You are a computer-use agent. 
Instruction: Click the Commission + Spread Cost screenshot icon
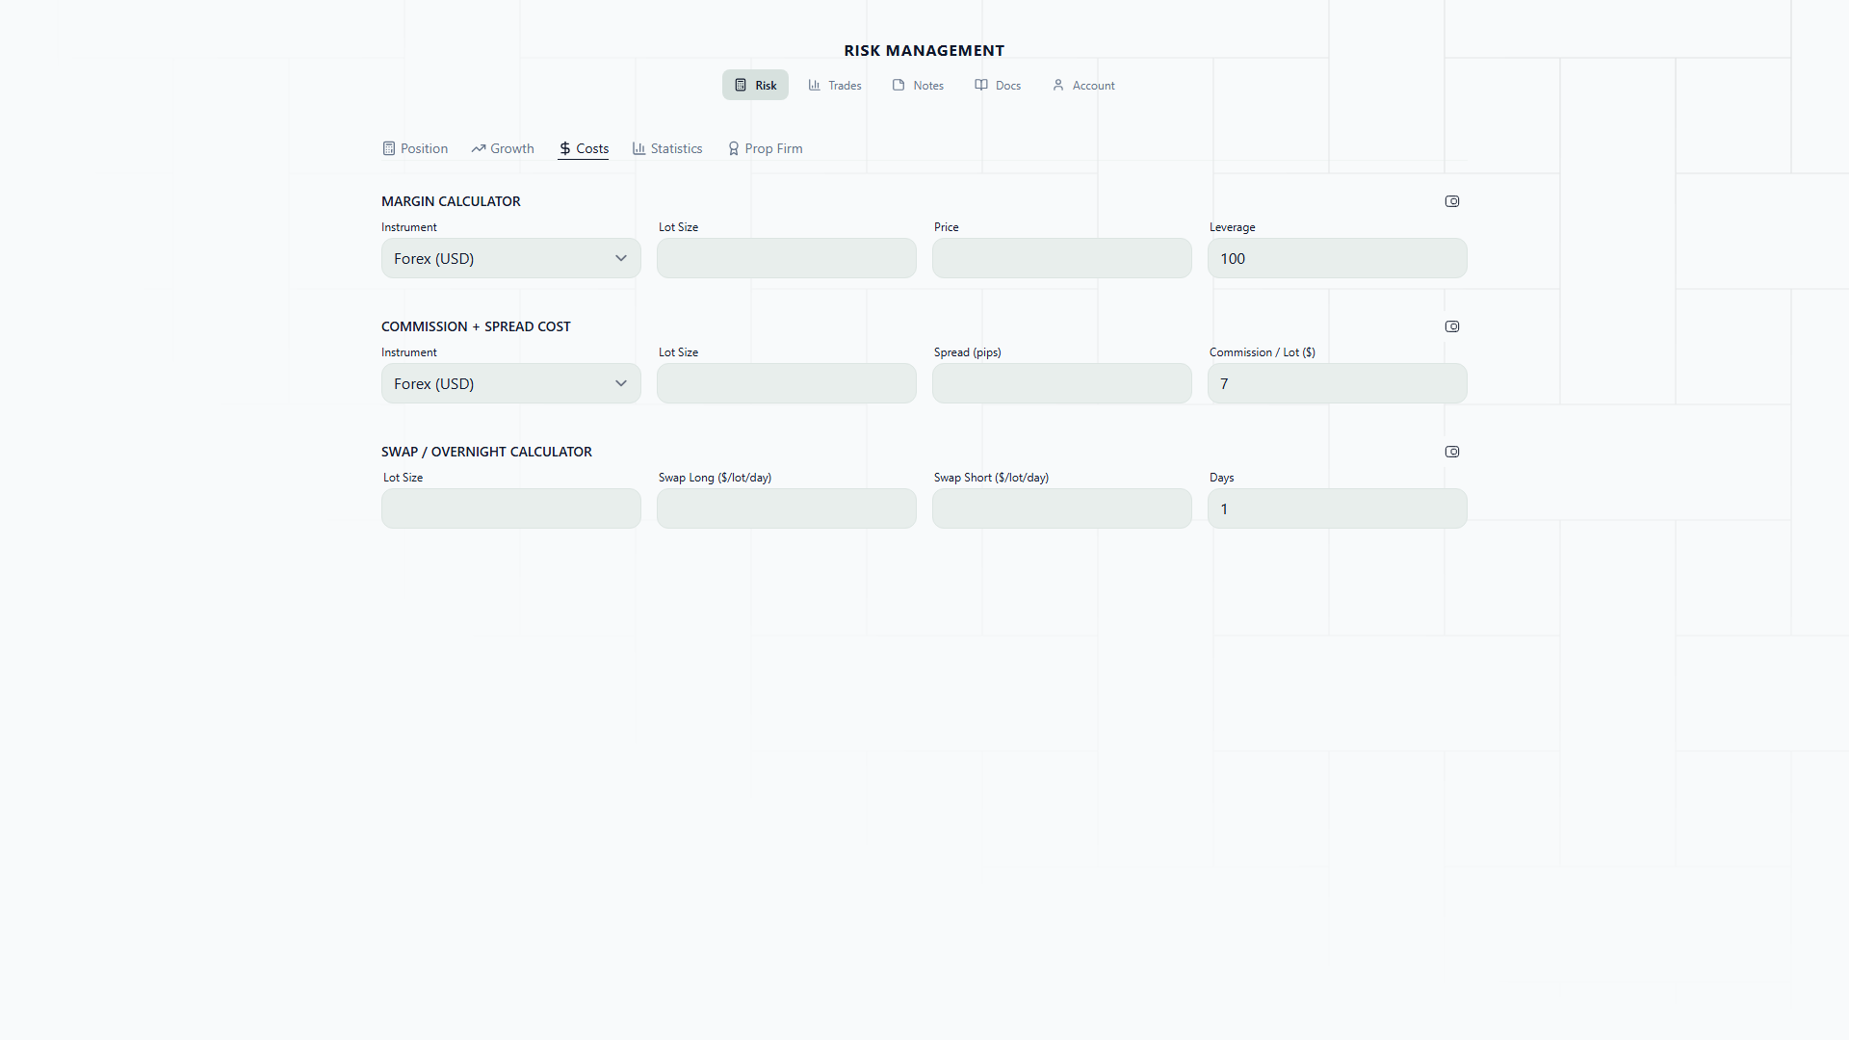point(1452,326)
